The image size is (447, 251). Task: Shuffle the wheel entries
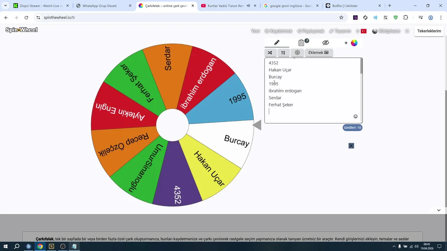[270, 53]
